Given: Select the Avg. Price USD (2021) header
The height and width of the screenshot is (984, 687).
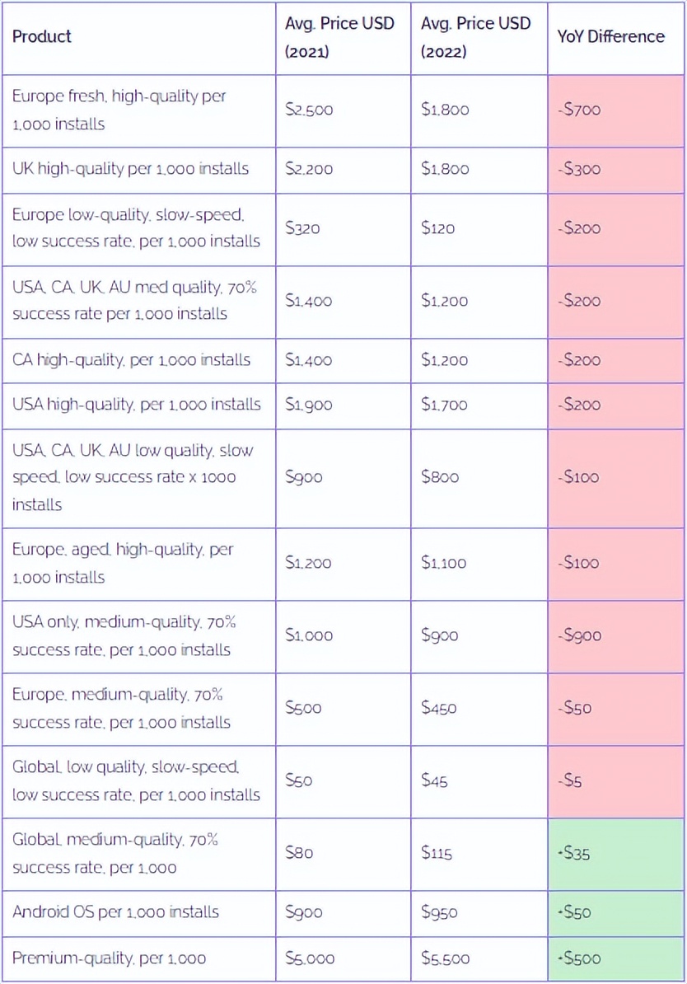Looking at the screenshot, I should pyautogui.click(x=339, y=37).
